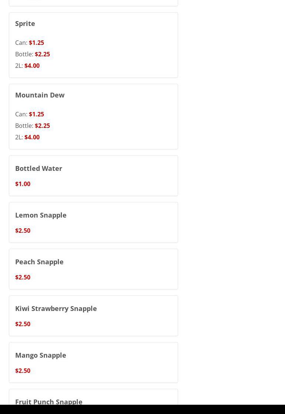Select the Sprite menu item card

coord(93,45)
